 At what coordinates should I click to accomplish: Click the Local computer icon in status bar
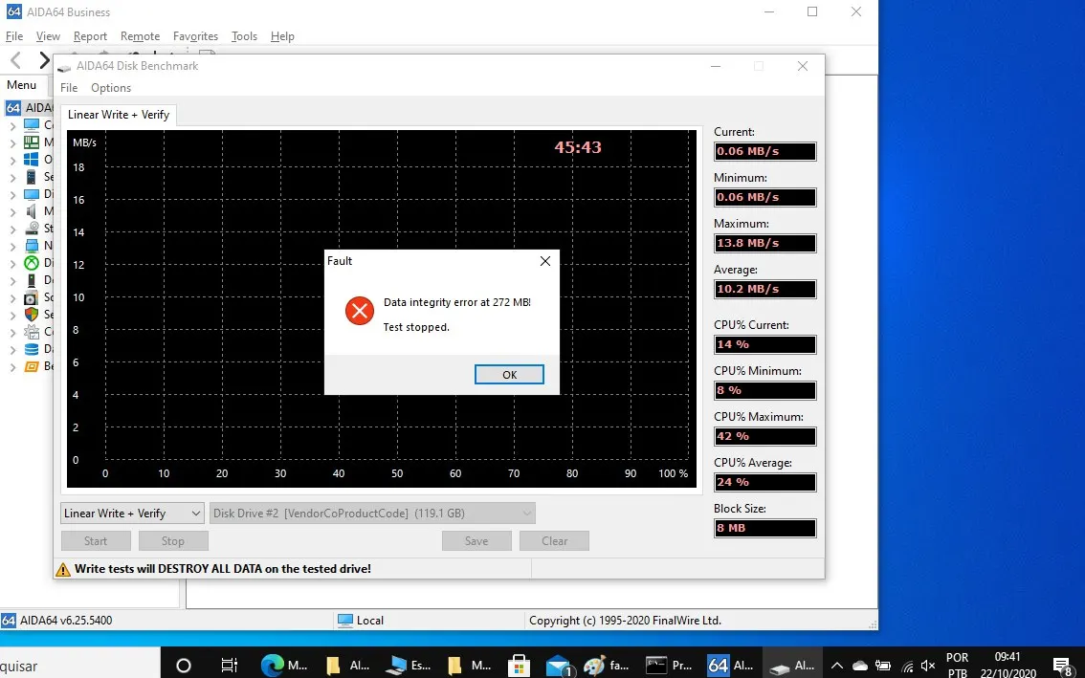[344, 621]
